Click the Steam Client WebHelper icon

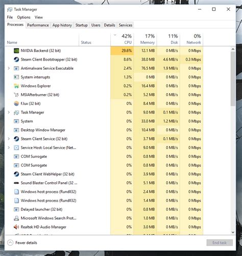(16, 174)
